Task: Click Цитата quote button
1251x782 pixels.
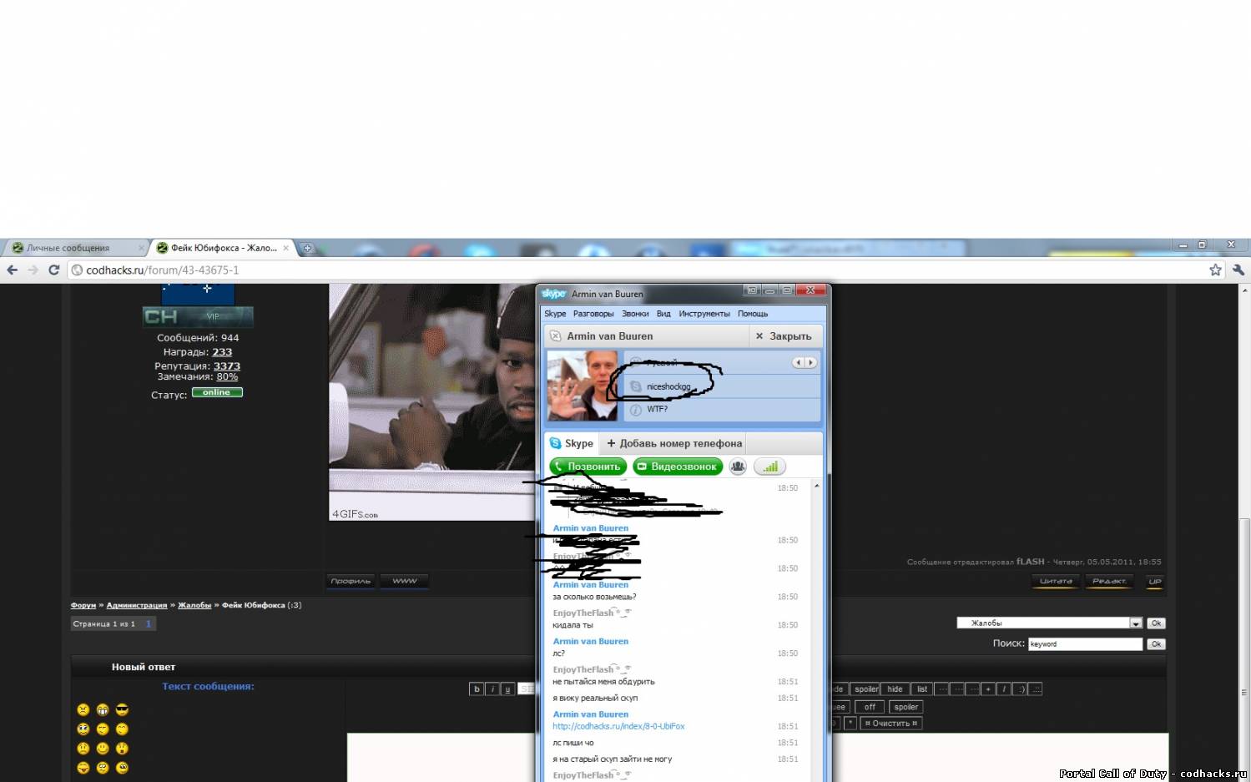Action: click(x=1056, y=581)
